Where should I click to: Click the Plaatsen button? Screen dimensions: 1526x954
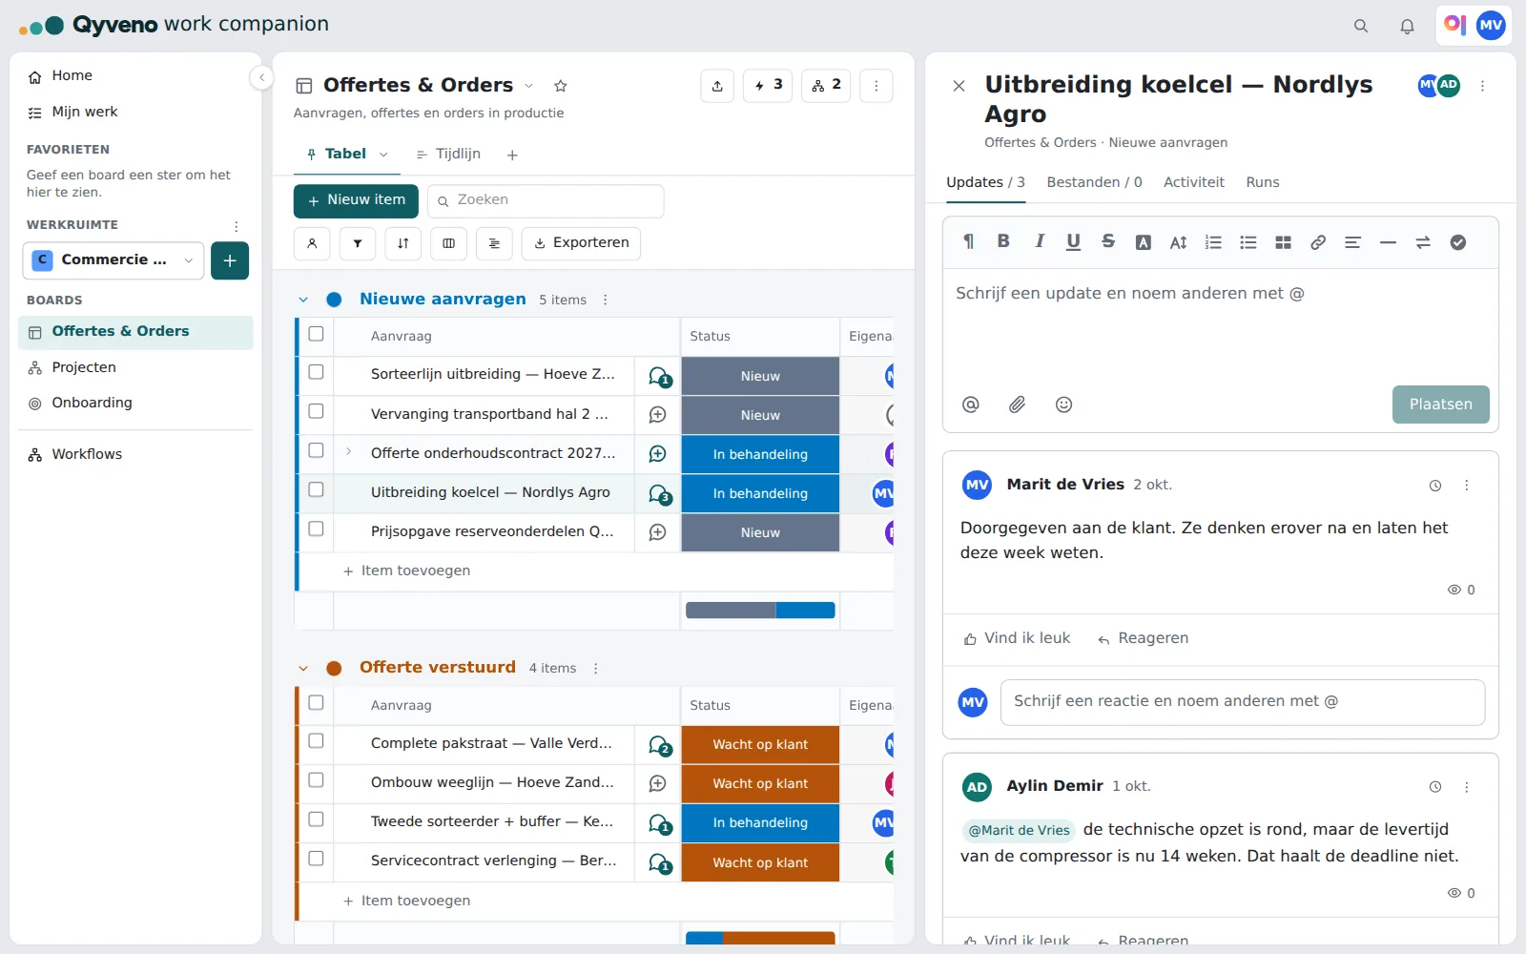[1440, 404]
